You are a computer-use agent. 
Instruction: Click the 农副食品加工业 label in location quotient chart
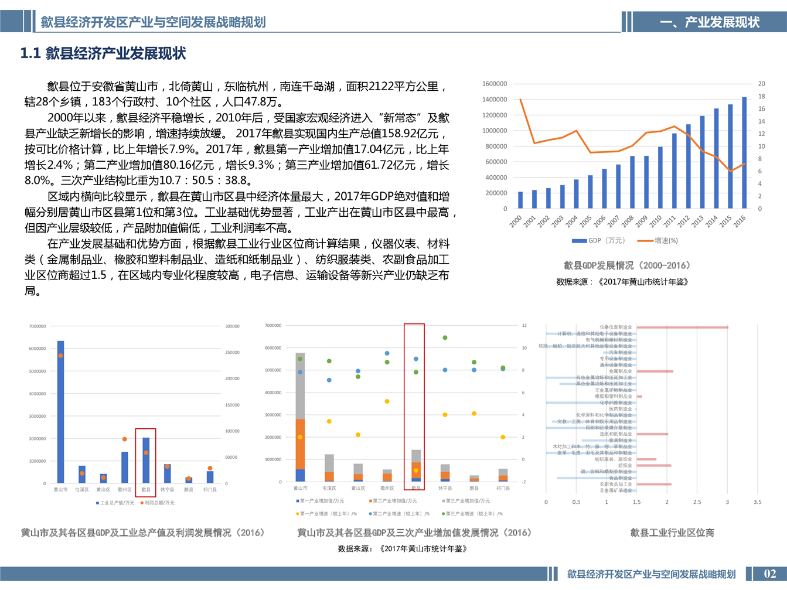pyautogui.click(x=616, y=485)
